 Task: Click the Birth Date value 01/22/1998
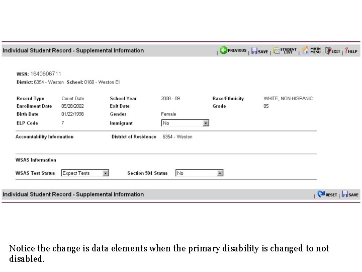72,114
